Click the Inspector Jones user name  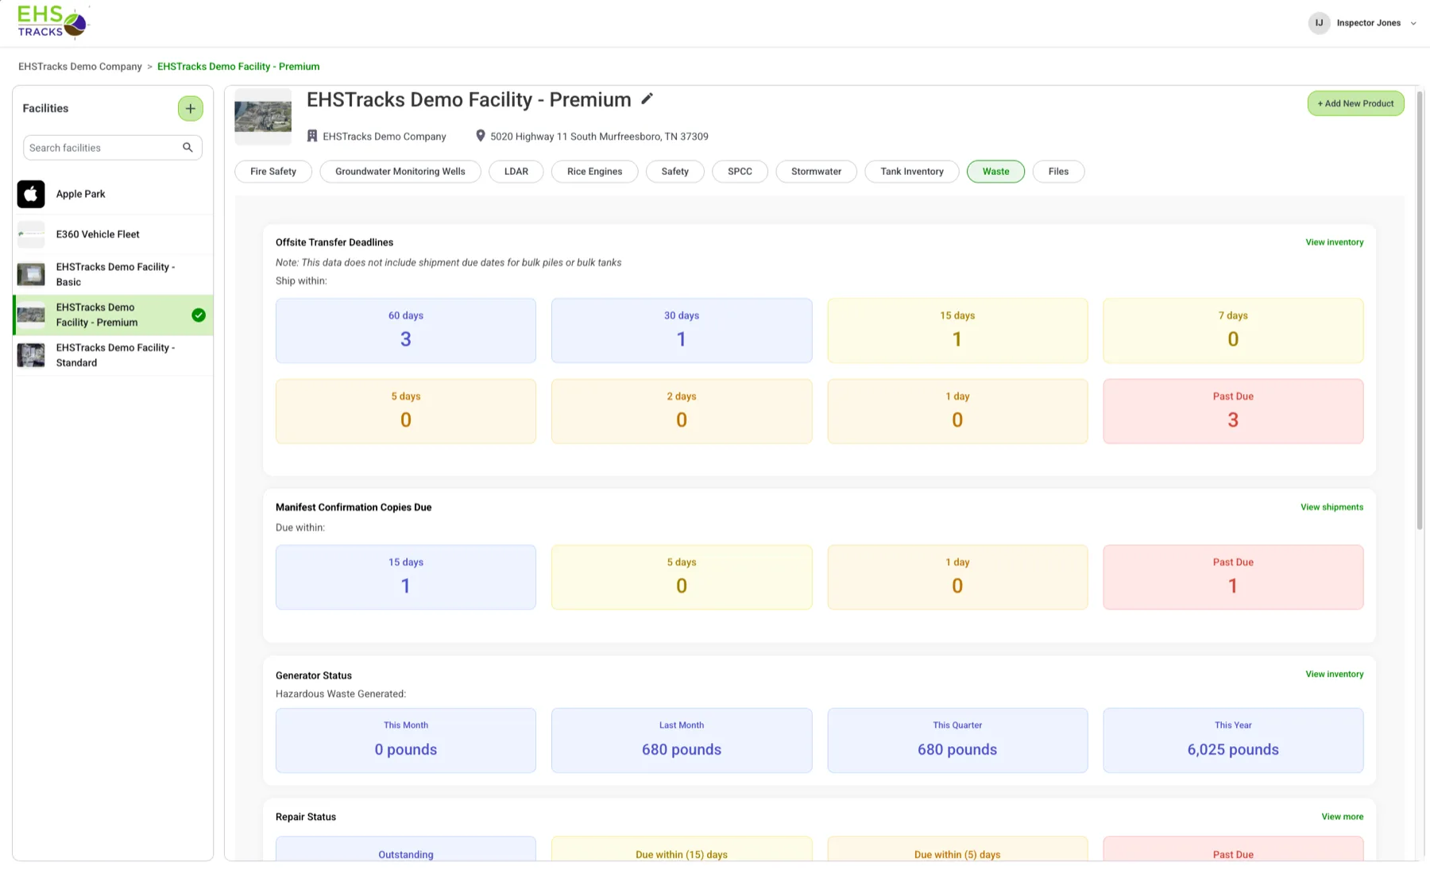pos(1368,23)
